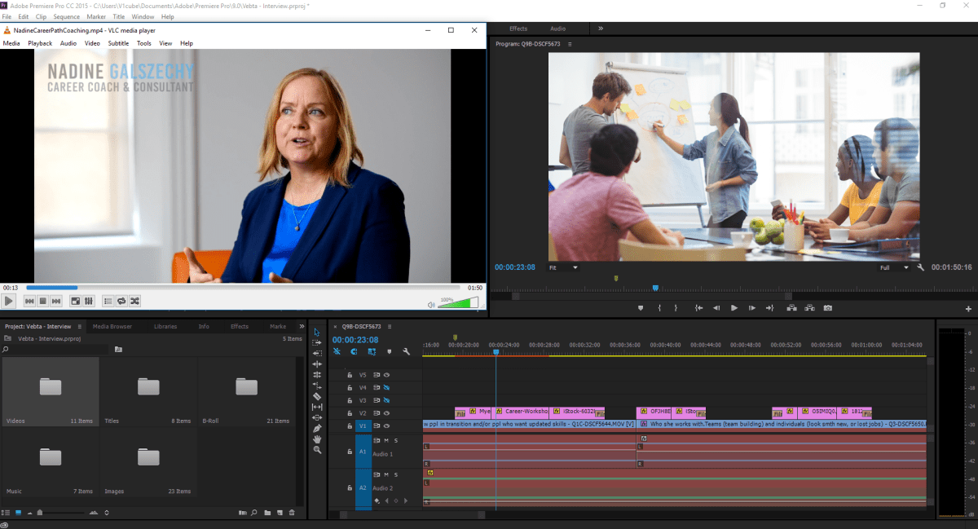Screen dimensions: 978x529
Task: Pick the Zoom tool magnifier icon
Action: tap(317, 450)
